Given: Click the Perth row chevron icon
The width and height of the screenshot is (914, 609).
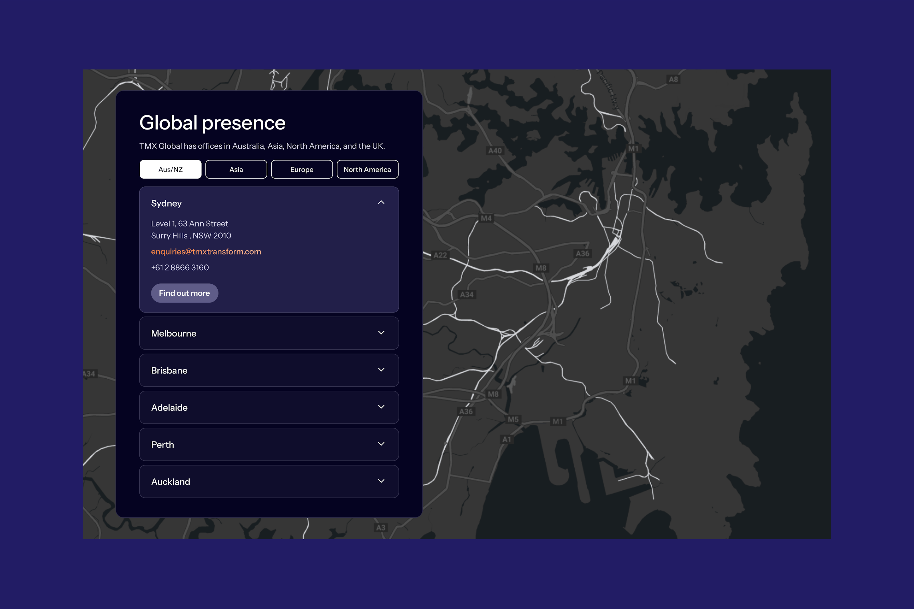Looking at the screenshot, I should pyautogui.click(x=381, y=444).
